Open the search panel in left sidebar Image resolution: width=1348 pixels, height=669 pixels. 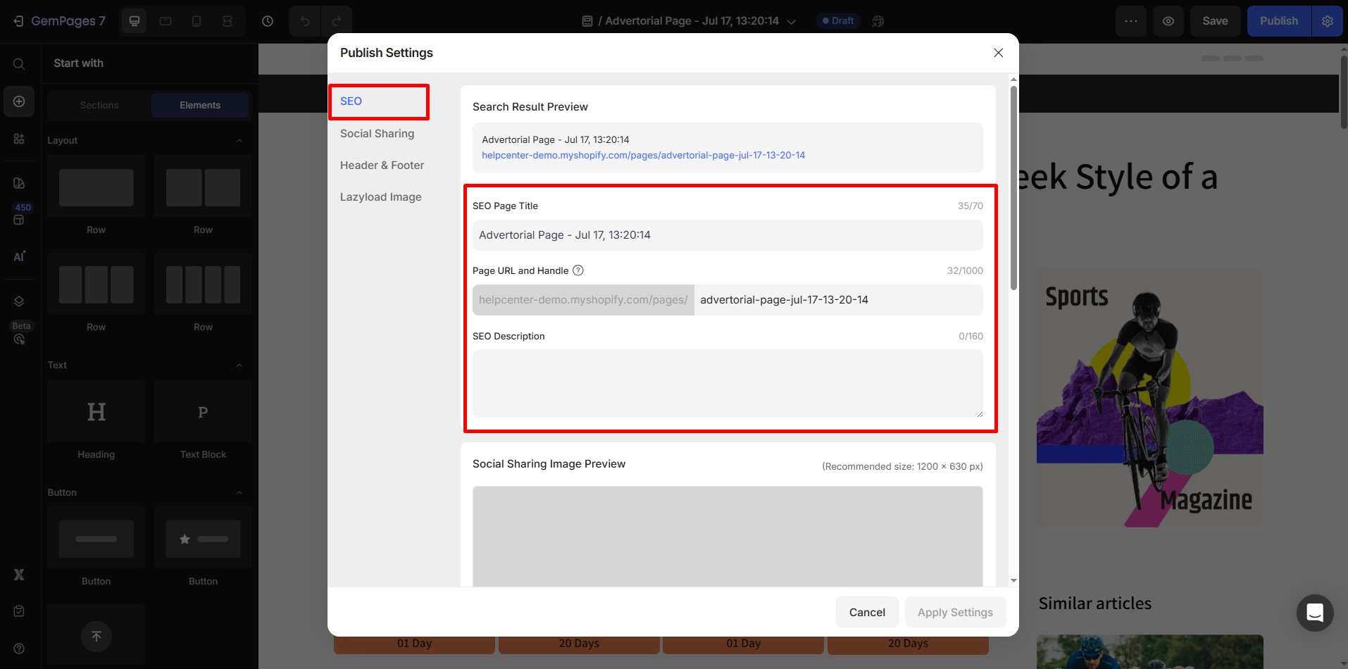coord(18,63)
